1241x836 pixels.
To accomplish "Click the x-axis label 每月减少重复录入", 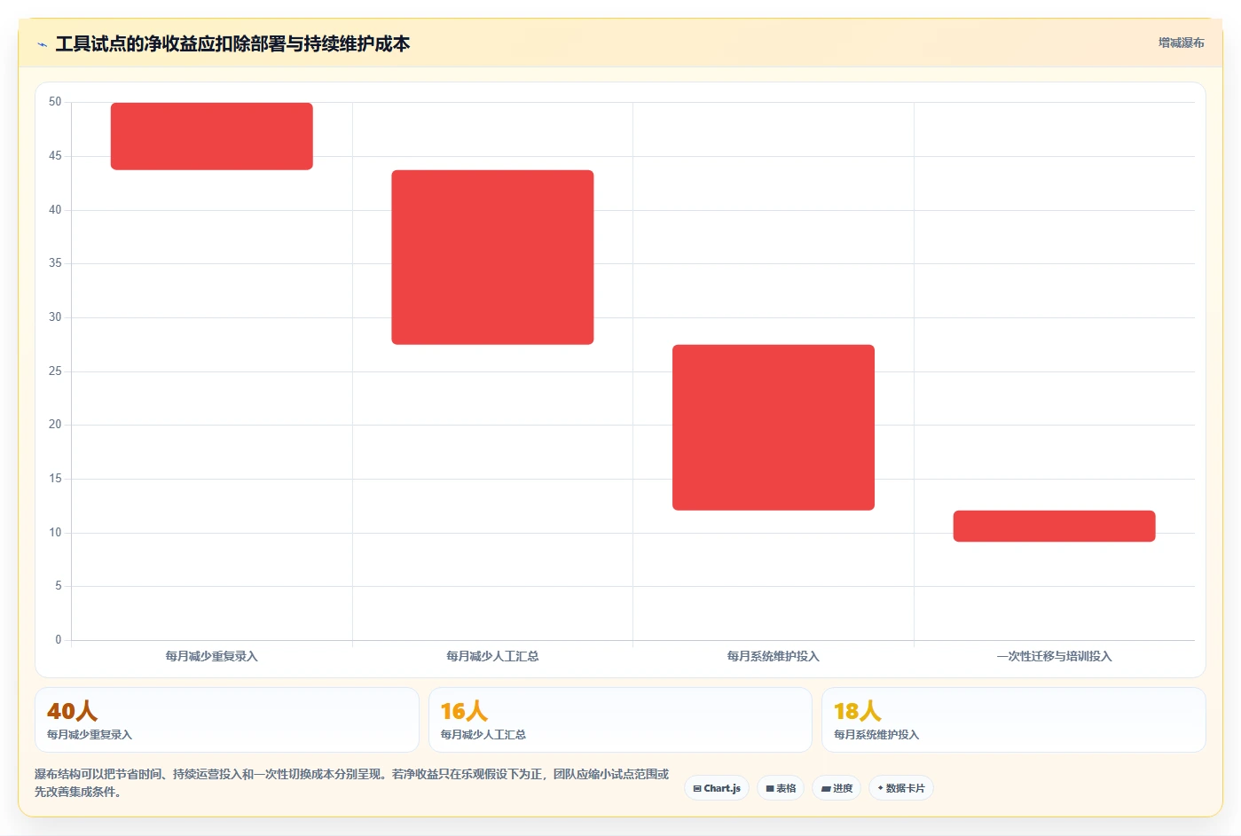I will pos(212,656).
